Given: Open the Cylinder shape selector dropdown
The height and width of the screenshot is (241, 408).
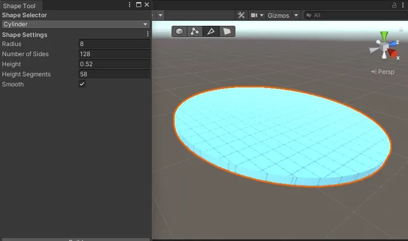Looking at the screenshot, I should click(75, 24).
